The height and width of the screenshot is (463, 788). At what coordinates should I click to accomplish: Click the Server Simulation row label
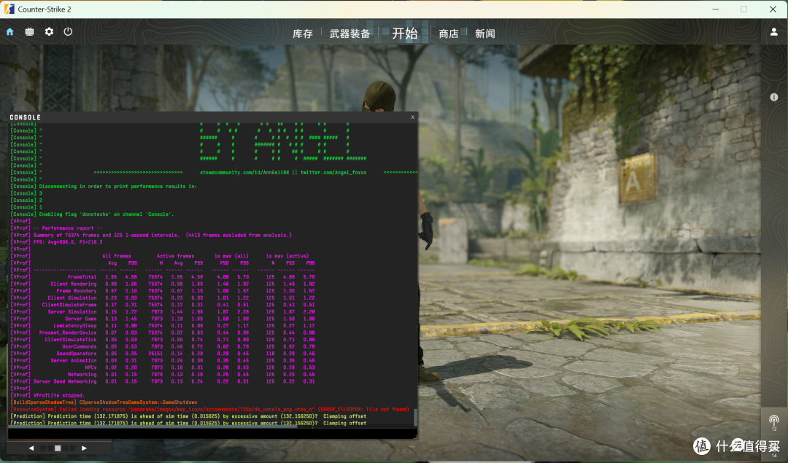click(72, 312)
